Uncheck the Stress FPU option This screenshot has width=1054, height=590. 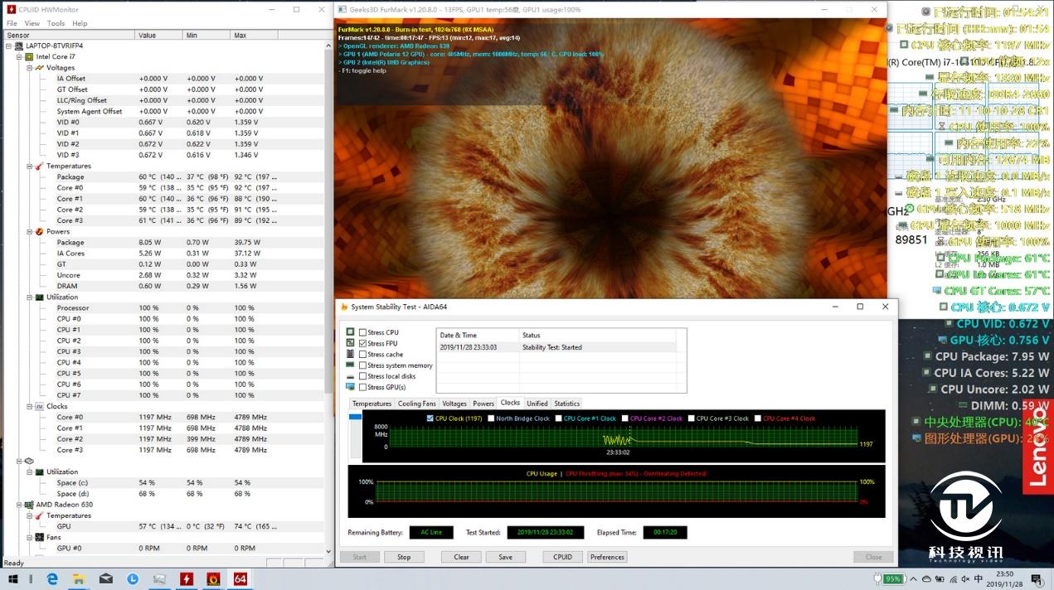tap(363, 343)
